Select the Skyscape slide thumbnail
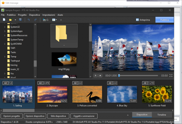182x124 pixels. coord(52,94)
